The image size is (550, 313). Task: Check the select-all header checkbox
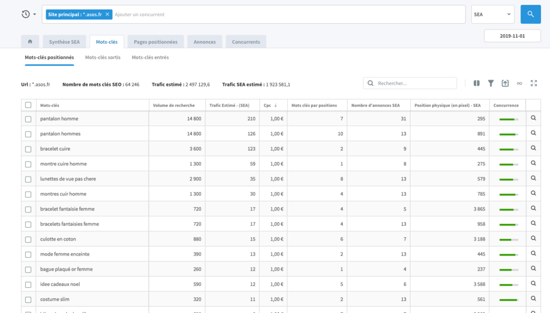(28, 105)
